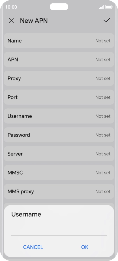This screenshot has width=118, height=261.
Task: Confirm Username dialog with OK
Action: click(x=85, y=247)
